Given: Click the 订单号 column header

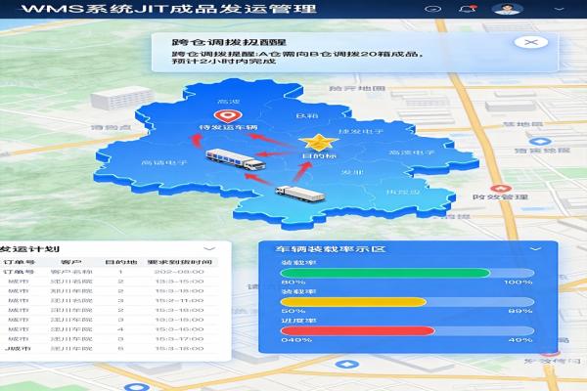Looking at the screenshot, I should (x=20, y=262).
